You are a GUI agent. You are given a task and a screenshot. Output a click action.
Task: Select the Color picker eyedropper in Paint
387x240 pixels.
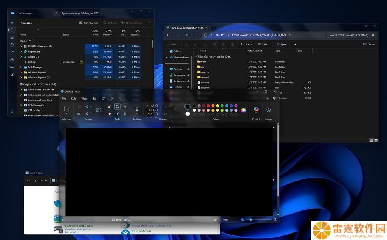click(117, 114)
